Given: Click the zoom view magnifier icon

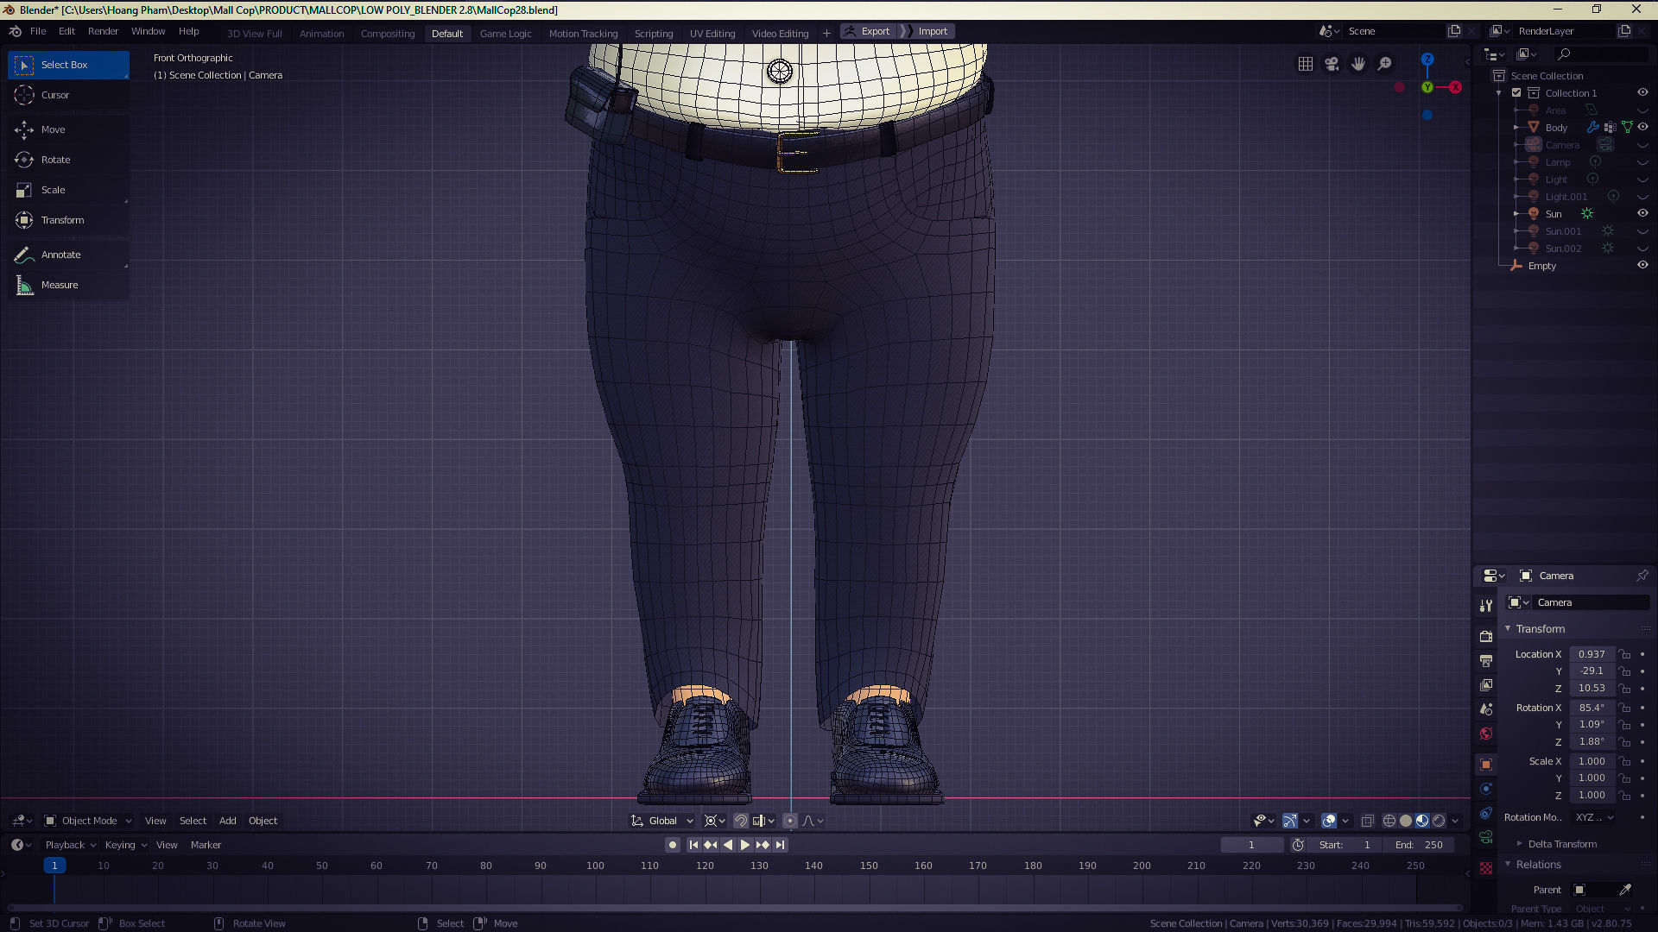Looking at the screenshot, I should pyautogui.click(x=1384, y=64).
